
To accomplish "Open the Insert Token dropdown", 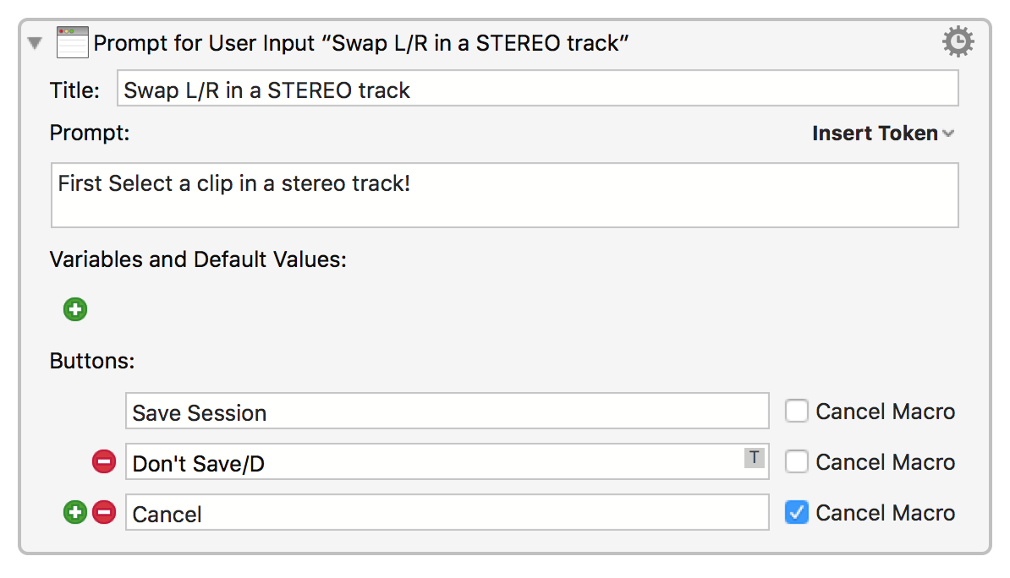I will pos(883,134).
